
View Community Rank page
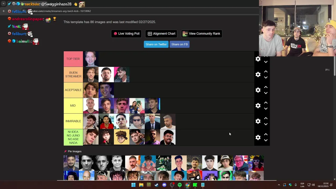[x=202, y=34]
